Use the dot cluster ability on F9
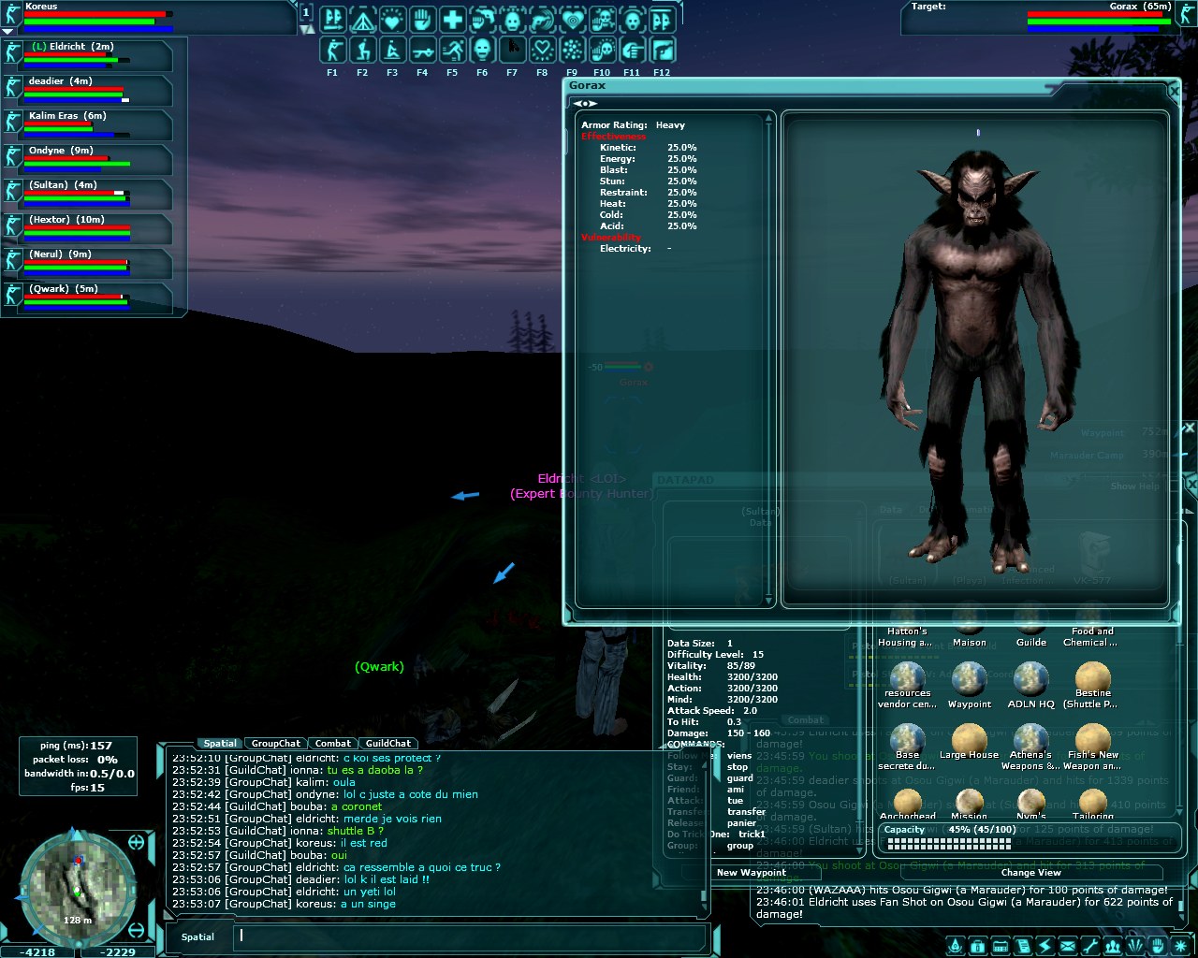The height and width of the screenshot is (958, 1198). (572, 50)
